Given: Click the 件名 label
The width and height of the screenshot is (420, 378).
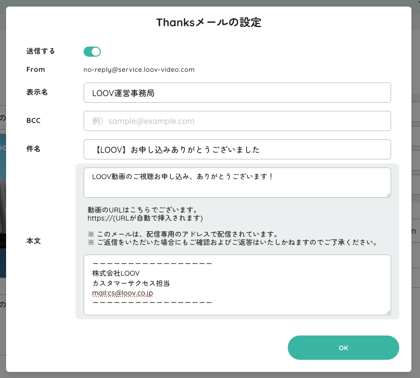Looking at the screenshot, I should tap(33, 149).
